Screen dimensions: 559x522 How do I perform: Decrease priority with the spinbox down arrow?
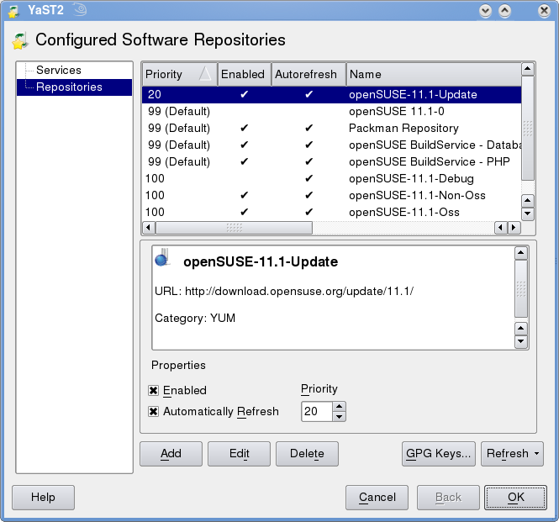(x=339, y=416)
